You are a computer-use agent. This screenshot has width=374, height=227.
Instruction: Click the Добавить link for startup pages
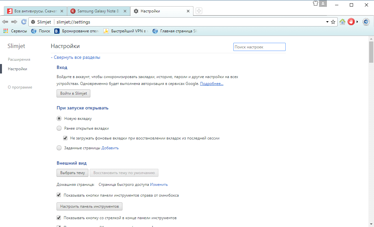[x=110, y=148]
